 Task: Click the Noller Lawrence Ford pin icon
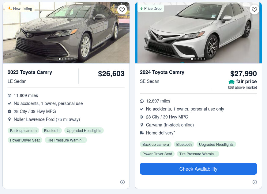(x=9, y=119)
